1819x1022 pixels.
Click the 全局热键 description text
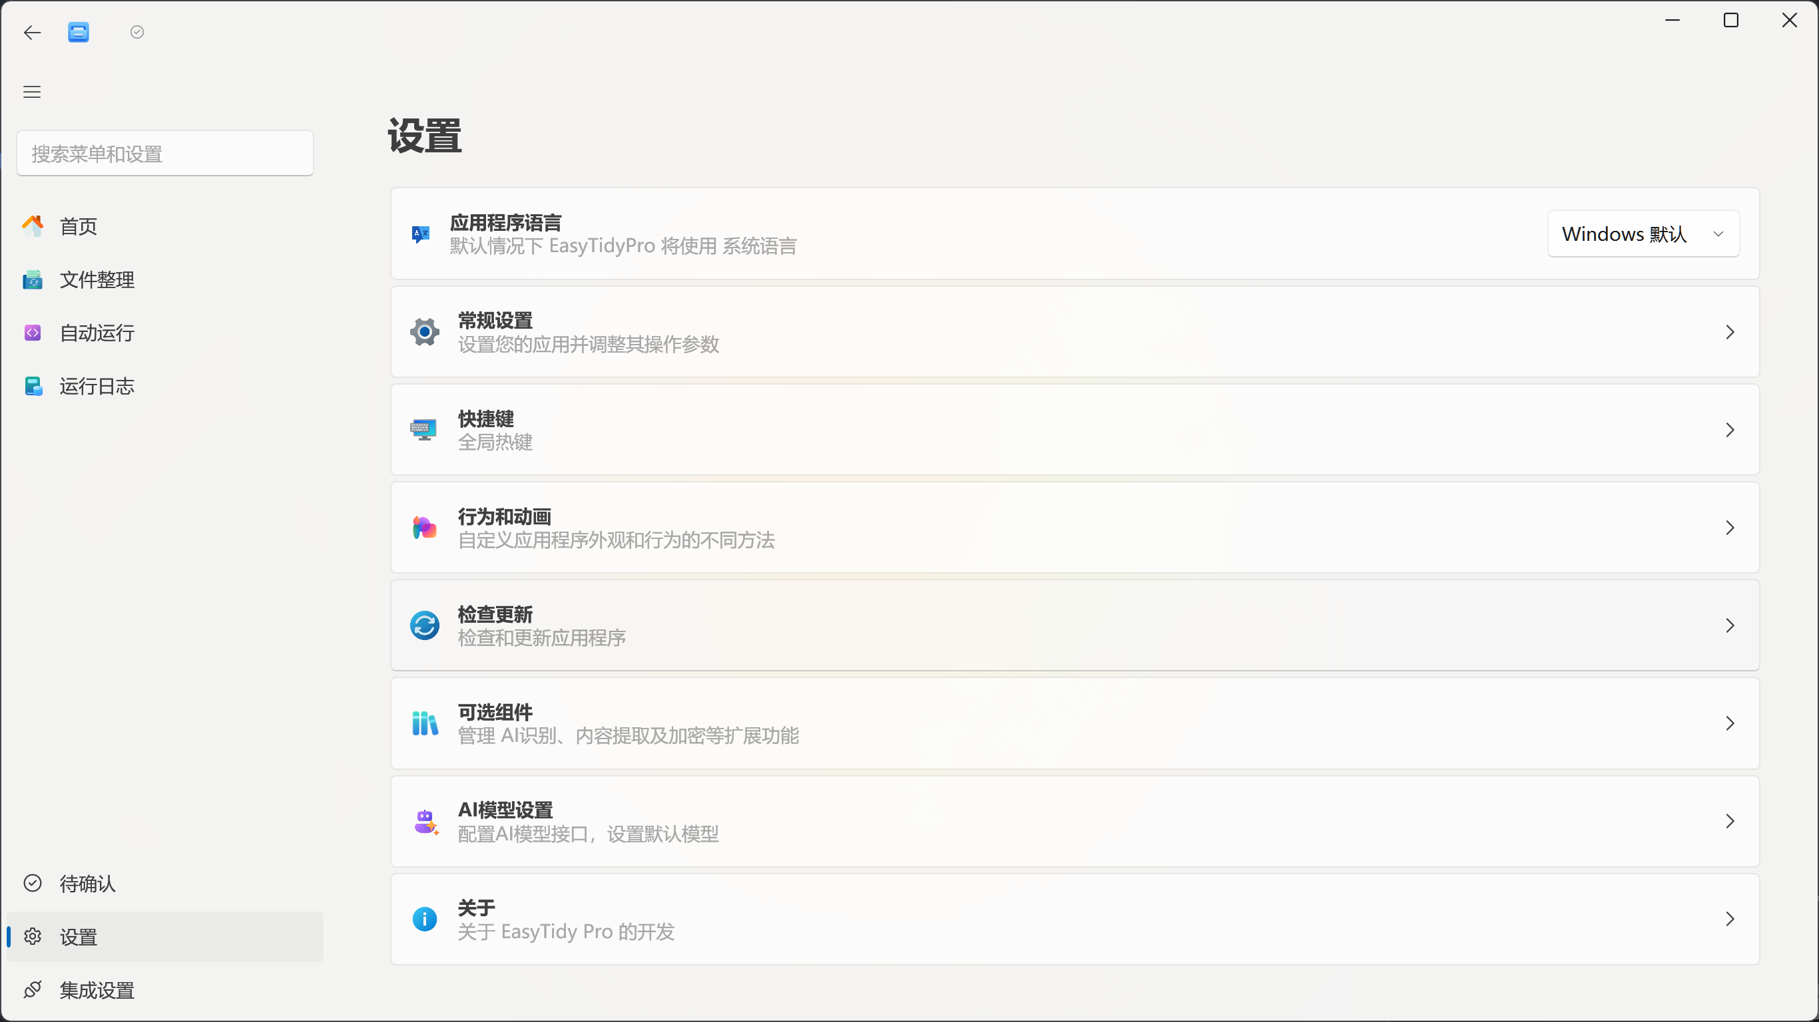(x=495, y=442)
